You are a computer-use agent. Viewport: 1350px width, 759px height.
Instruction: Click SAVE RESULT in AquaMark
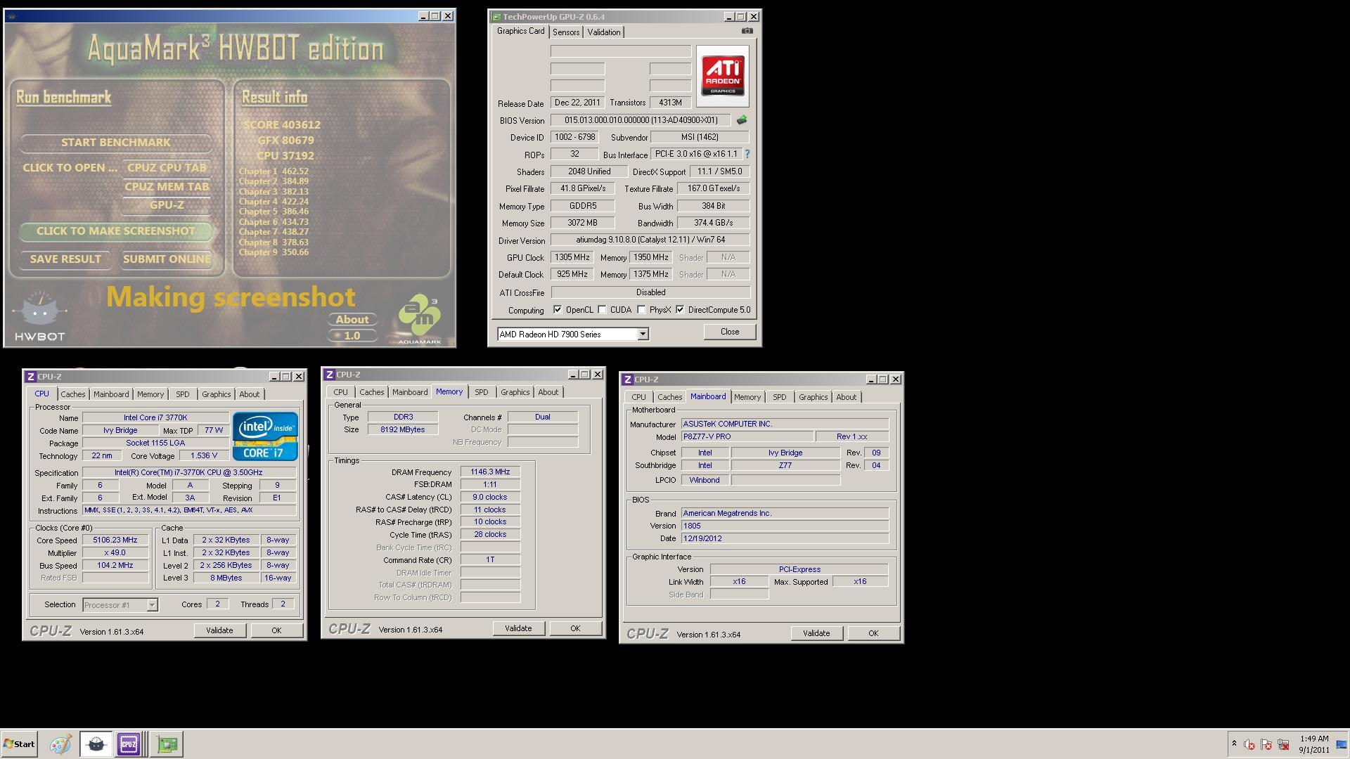tap(65, 259)
